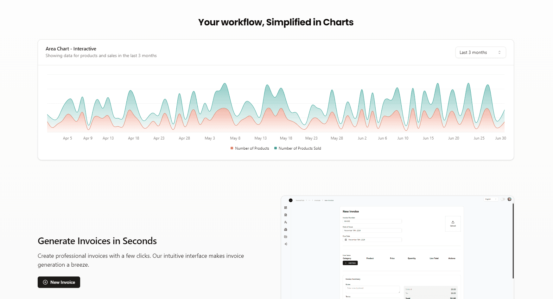Image resolution: width=553 pixels, height=299 pixels.
Task: Click the 'Area Chart - Interactive' title
Action: point(71,49)
